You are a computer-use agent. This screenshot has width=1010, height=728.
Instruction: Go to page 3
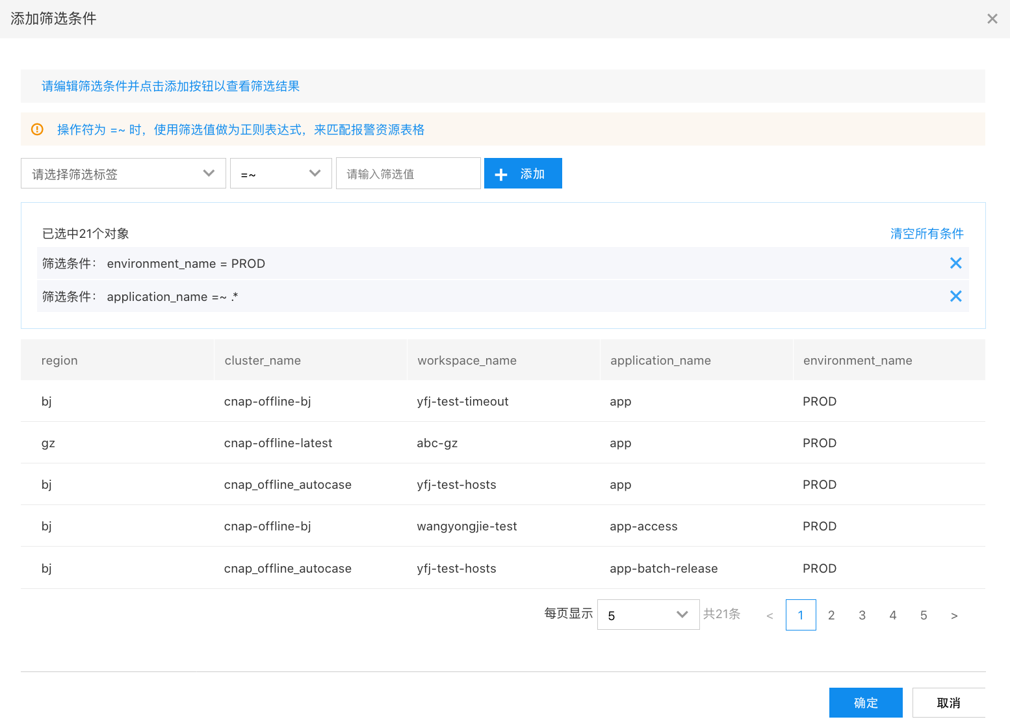click(x=862, y=615)
